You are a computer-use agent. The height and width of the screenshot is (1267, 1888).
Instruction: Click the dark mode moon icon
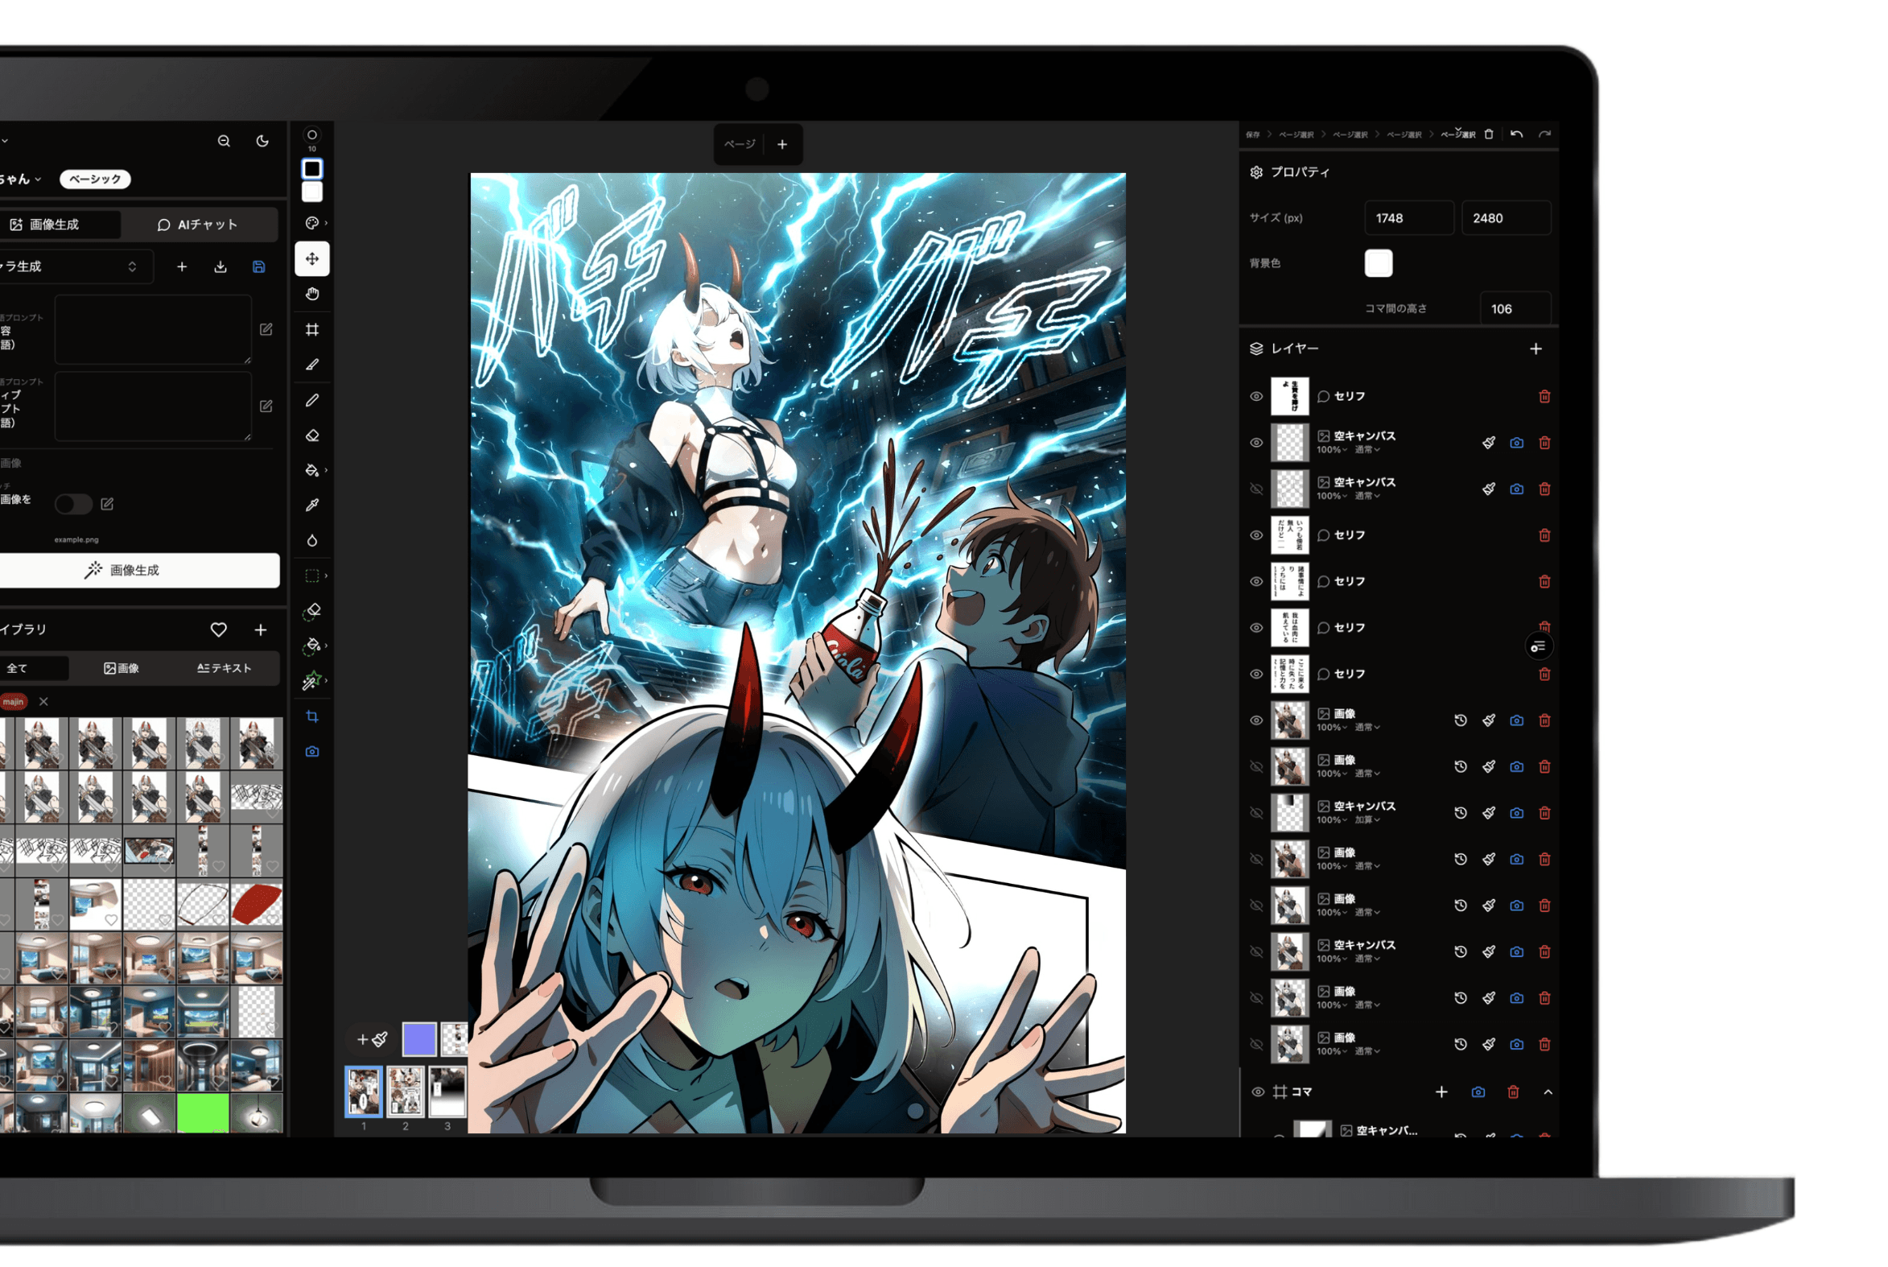(262, 141)
